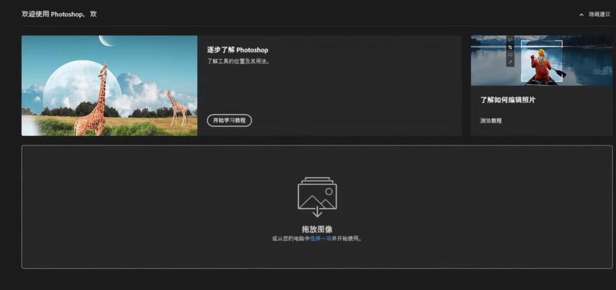Viewport: 616px width, 290px height.
Task: Select the lasso icon in the kayak thumbnail
Action: click(510, 40)
